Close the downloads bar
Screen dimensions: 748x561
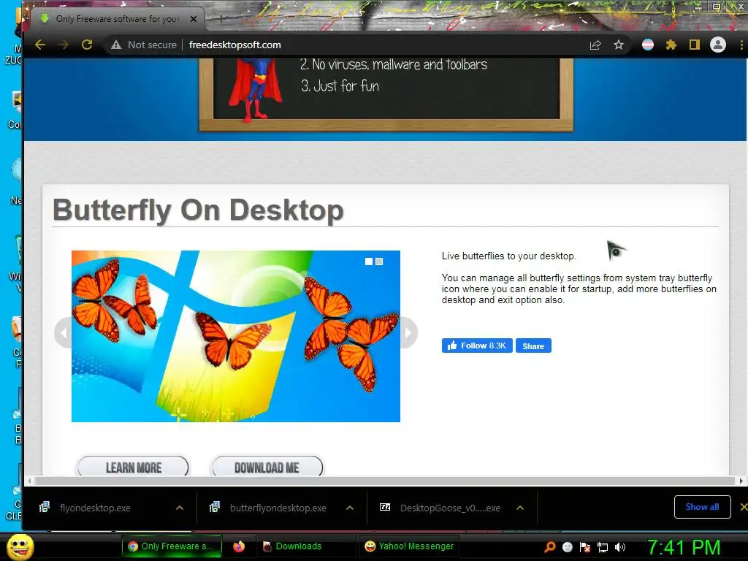click(x=743, y=507)
